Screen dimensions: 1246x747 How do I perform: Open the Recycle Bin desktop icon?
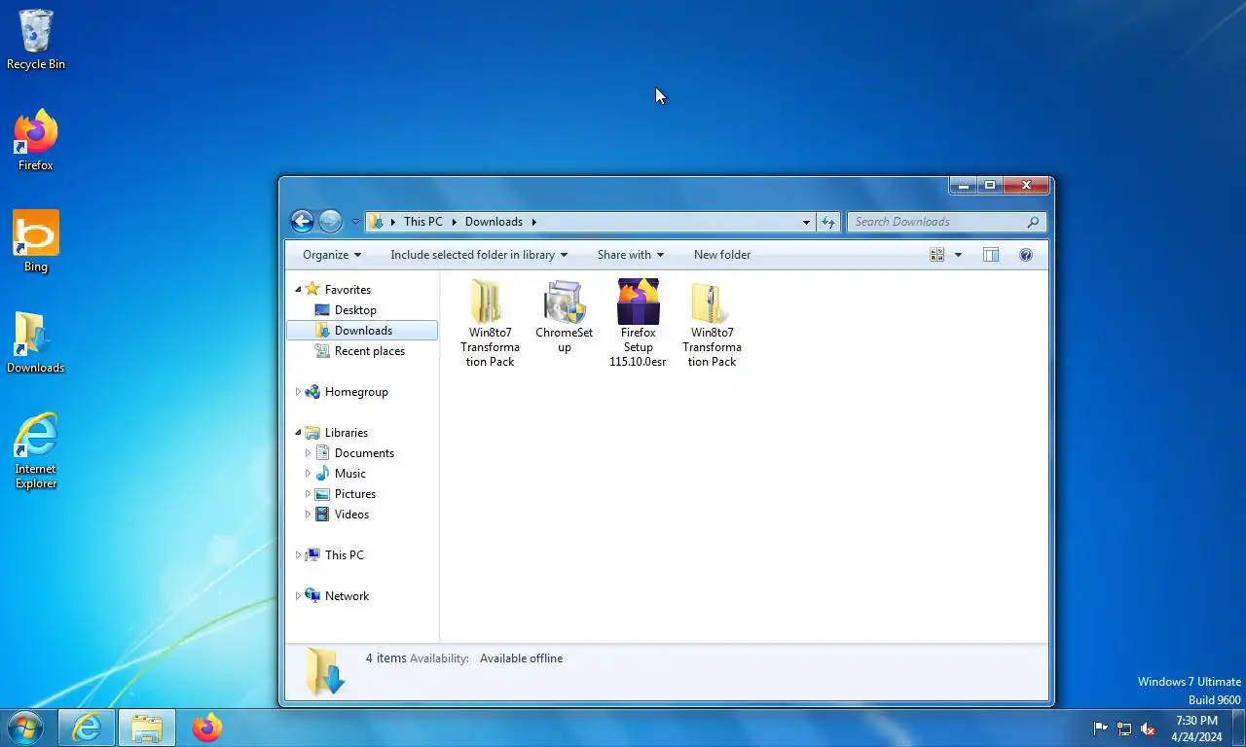[x=36, y=39]
